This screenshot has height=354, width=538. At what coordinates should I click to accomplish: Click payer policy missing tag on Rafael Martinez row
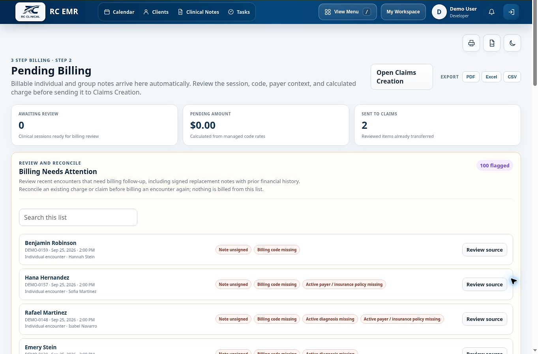(402, 319)
